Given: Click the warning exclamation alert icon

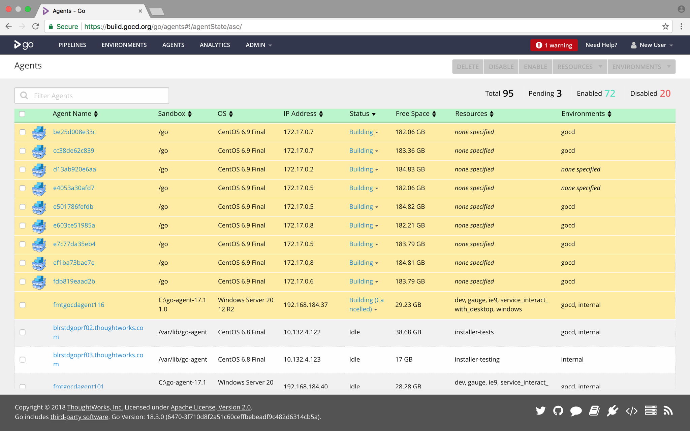Looking at the screenshot, I should coord(539,45).
